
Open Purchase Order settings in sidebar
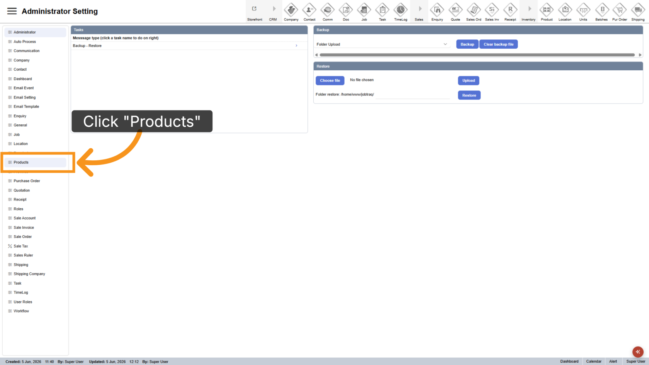click(35, 181)
